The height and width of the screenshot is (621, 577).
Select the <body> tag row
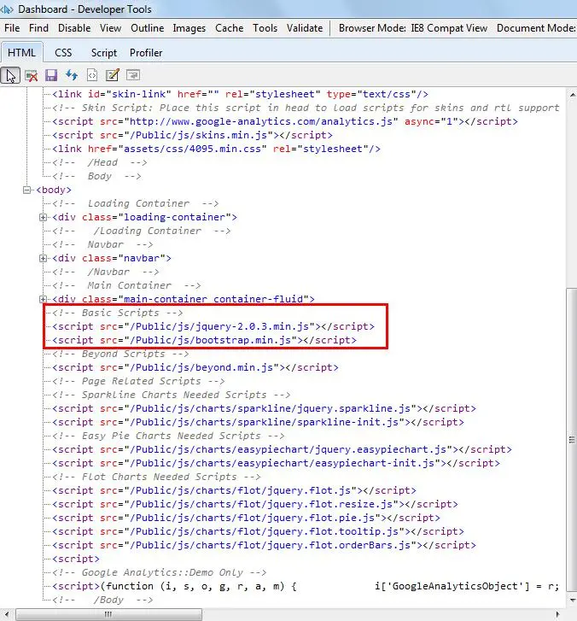point(54,190)
